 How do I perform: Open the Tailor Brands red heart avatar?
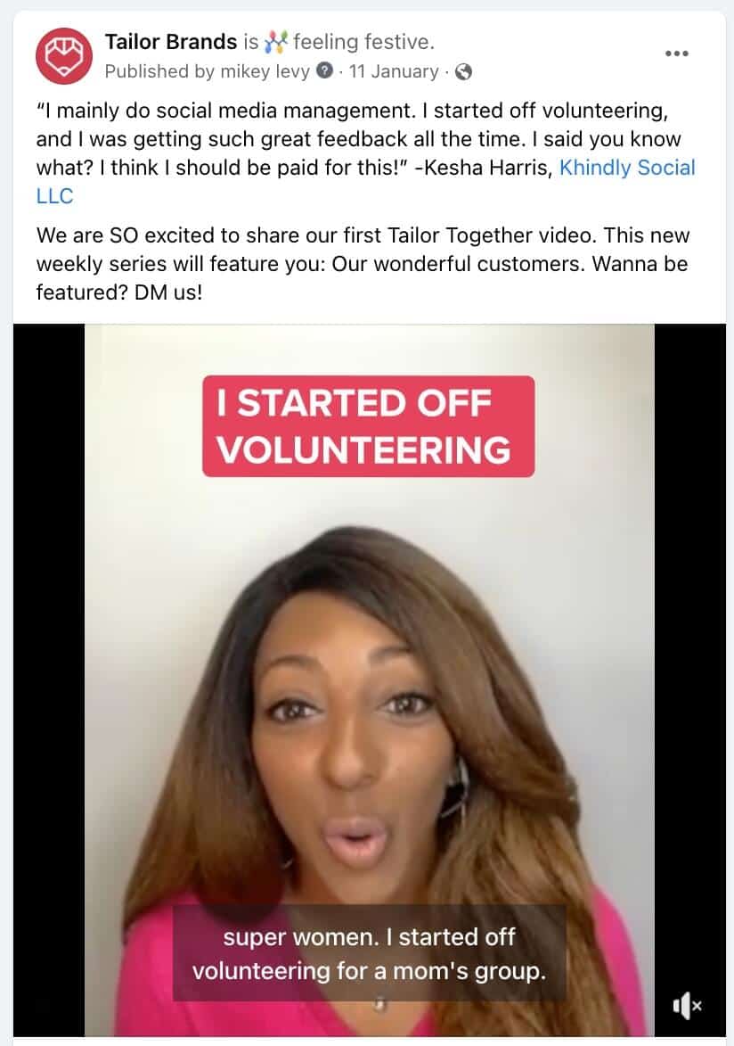click(64, 56)
